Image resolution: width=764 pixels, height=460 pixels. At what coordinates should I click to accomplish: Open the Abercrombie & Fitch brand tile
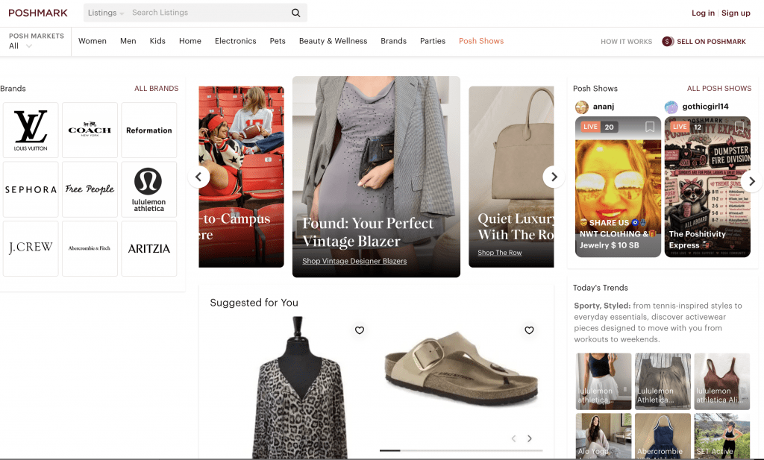pos(90,248)
